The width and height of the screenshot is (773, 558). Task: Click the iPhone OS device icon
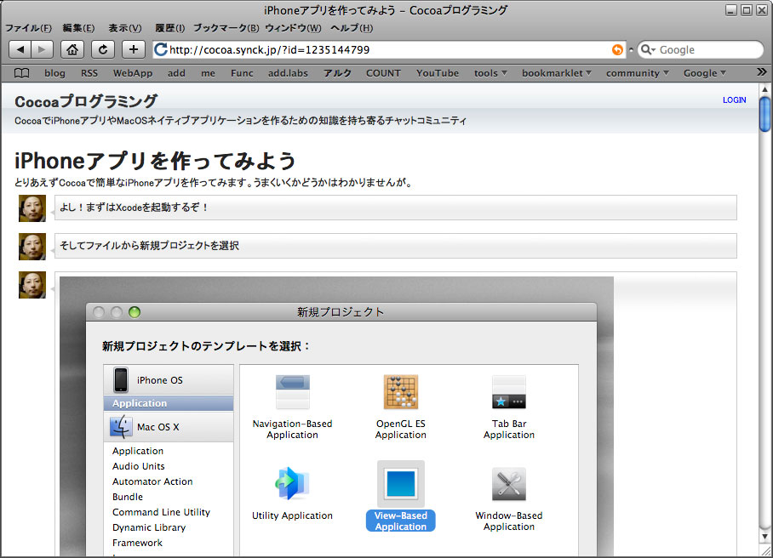(121, 379)
